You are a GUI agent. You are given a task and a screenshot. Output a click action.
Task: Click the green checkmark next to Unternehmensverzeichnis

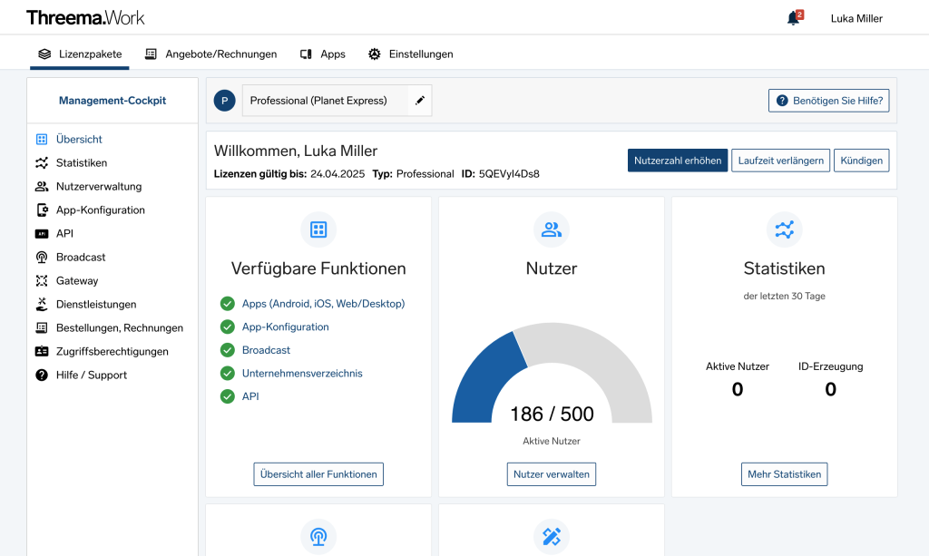point(228,373)
